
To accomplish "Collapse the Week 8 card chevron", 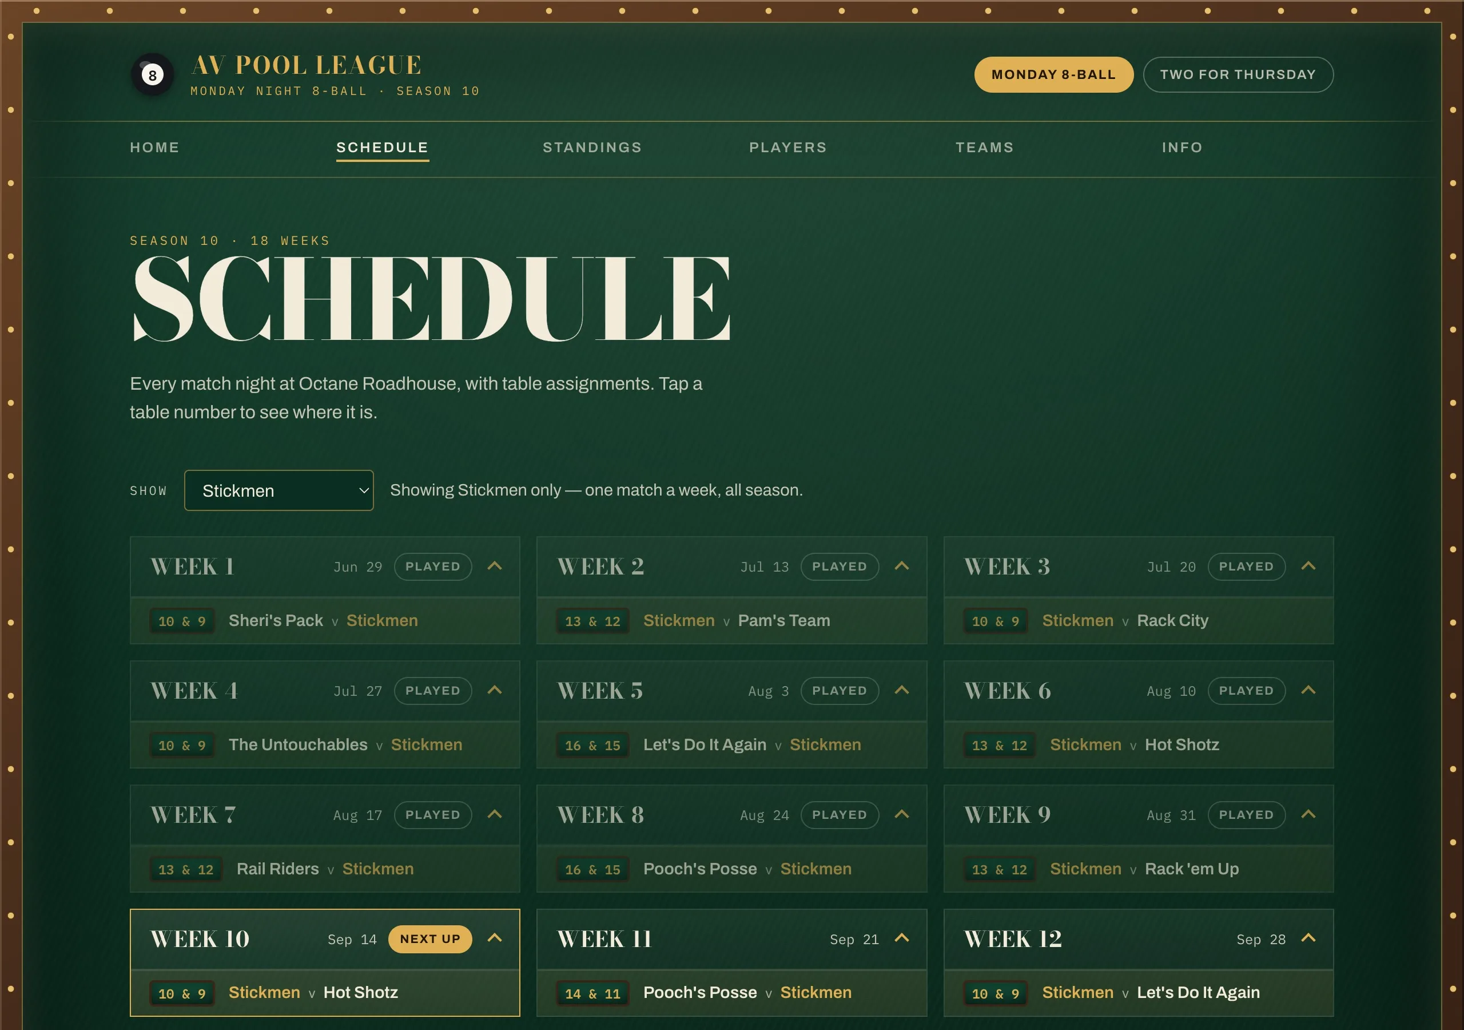I will pos(902,814).
